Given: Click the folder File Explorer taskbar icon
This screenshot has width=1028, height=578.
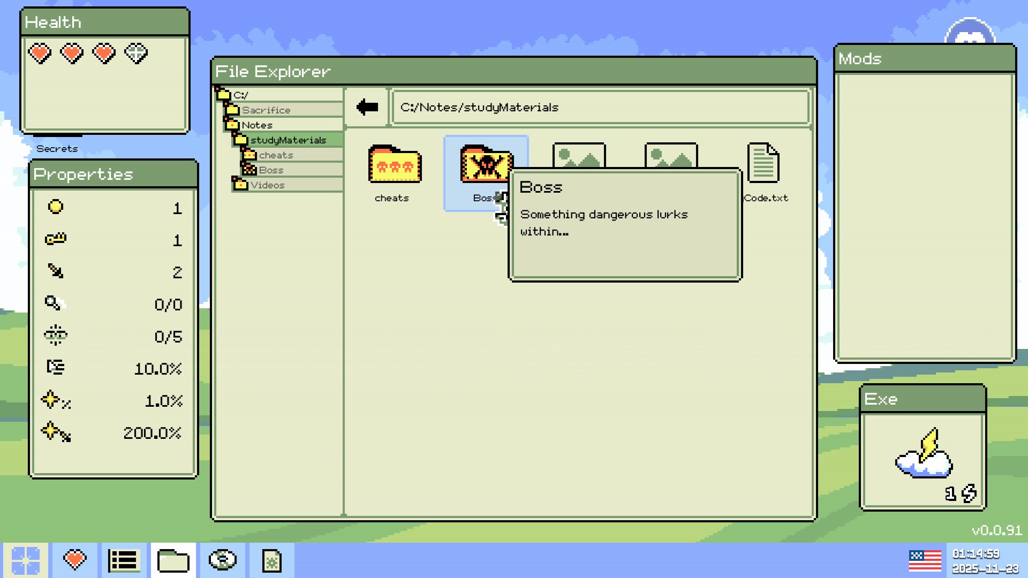Looking at the screenshot, I should click(173, 560).
